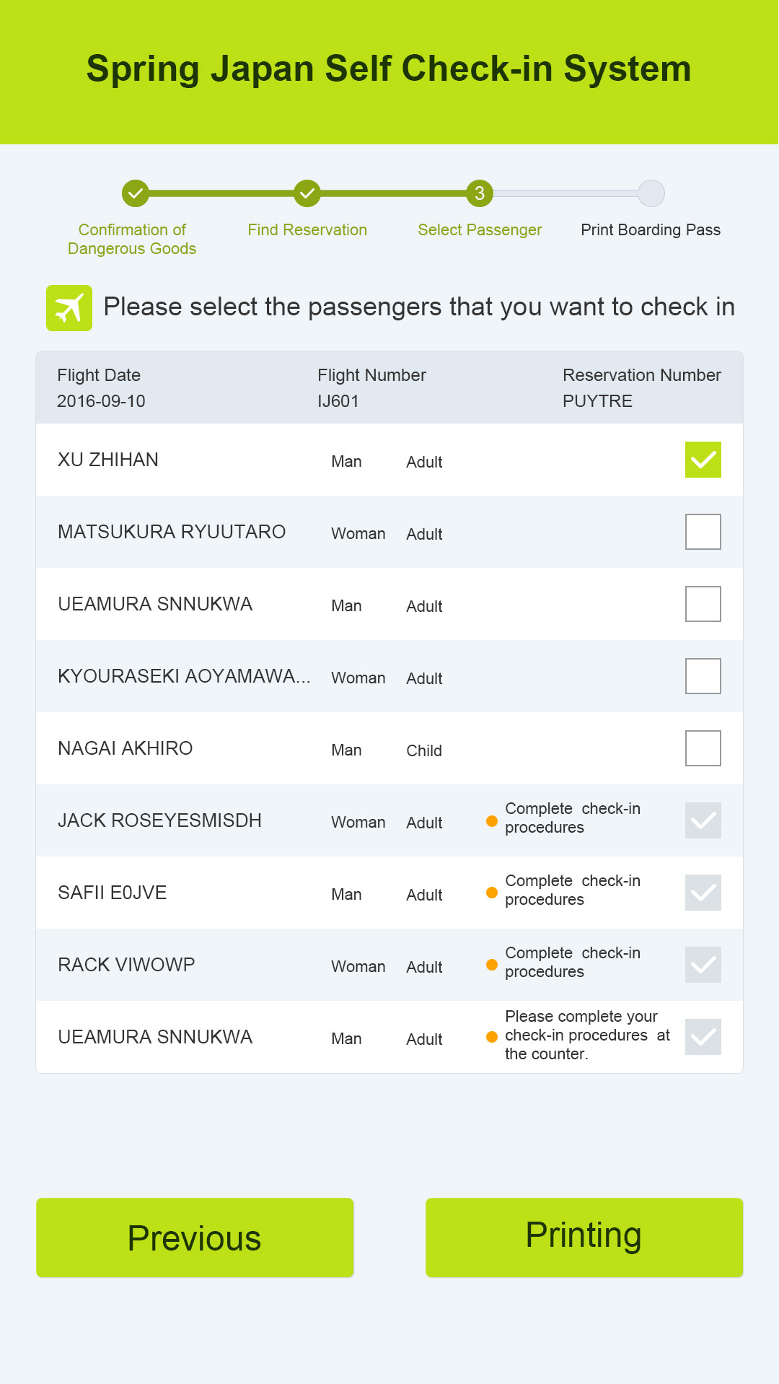The height and width of the screenshot is (1384, 779).
Task: Click the green airplane icon
Action: click(69, 308)
